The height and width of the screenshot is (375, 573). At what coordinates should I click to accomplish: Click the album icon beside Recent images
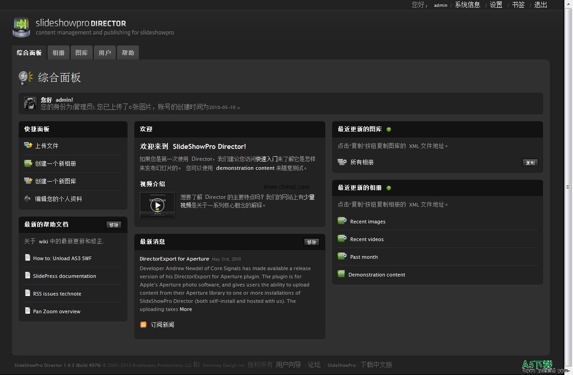342,221
